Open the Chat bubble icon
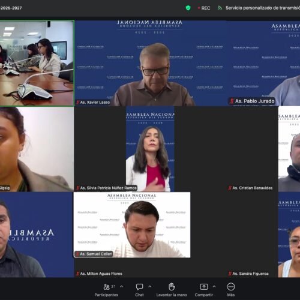The width and height of the screenshot is (300, 300). [x=139, y=287]
